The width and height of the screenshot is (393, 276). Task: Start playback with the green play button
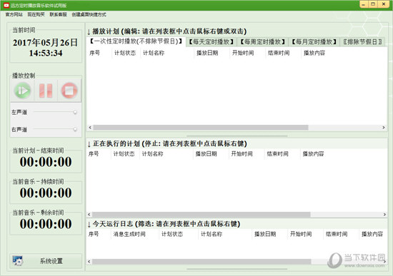coord(23,91)
